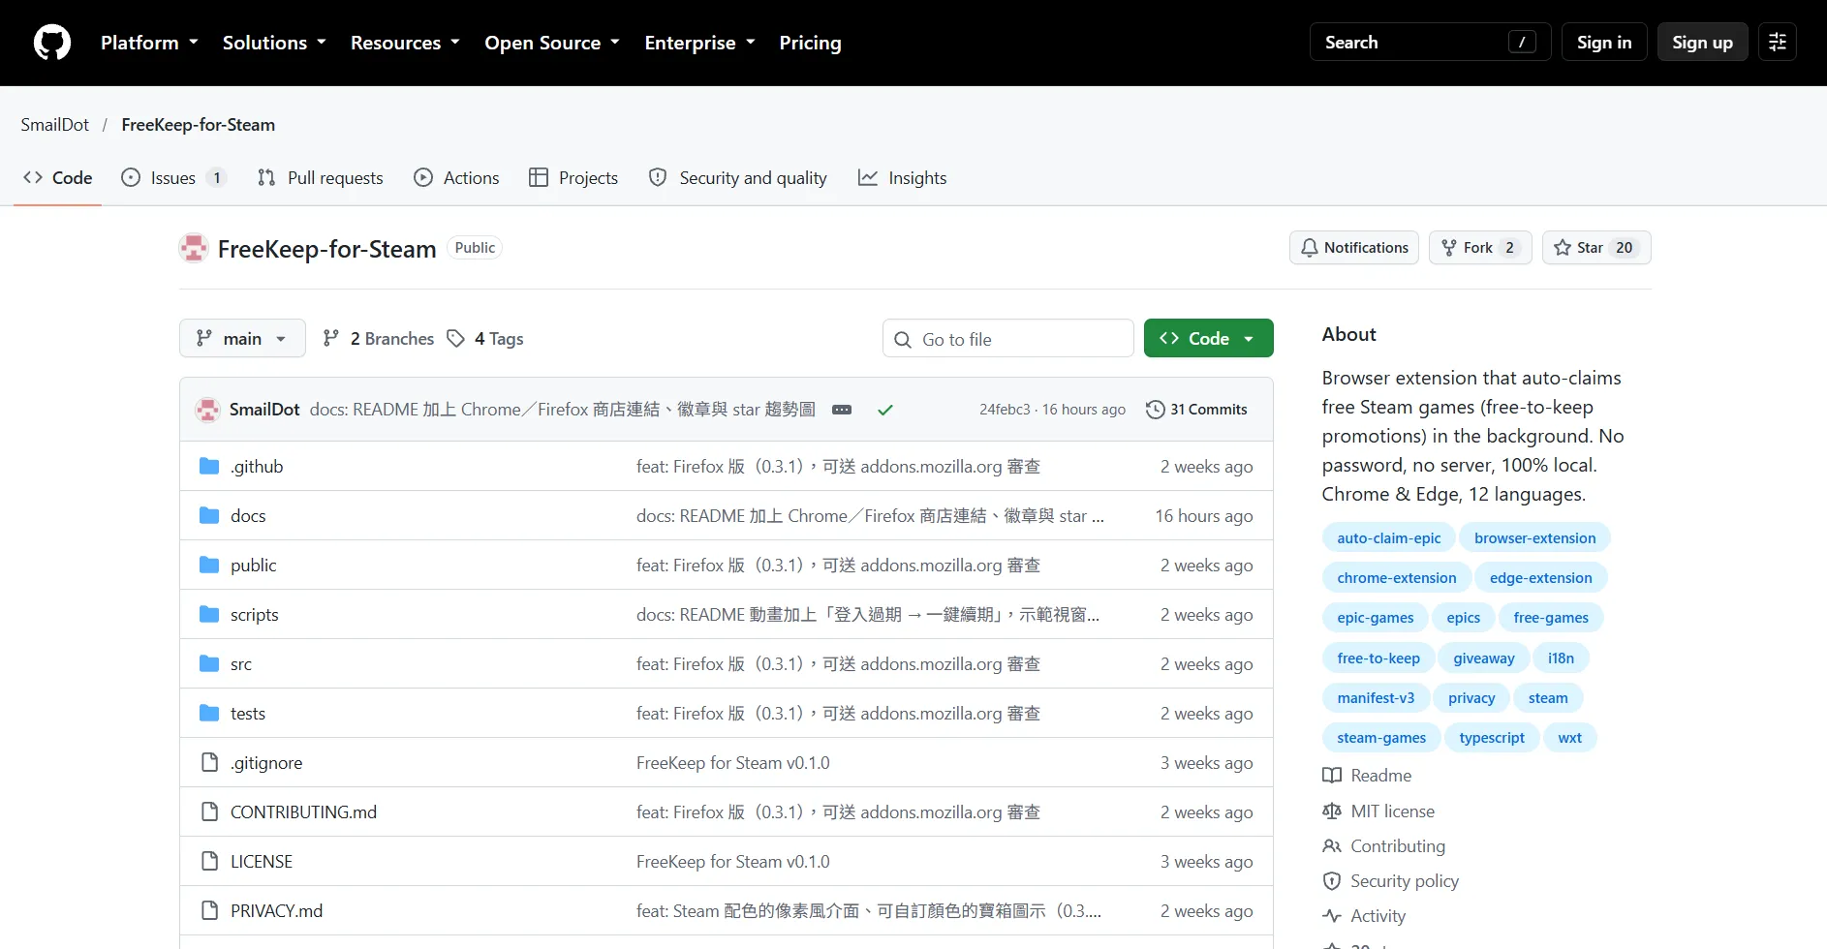The width and height of the screenshot is (1827, 949).
Task: Expand the Open Source menu
Action: point(552,43)
